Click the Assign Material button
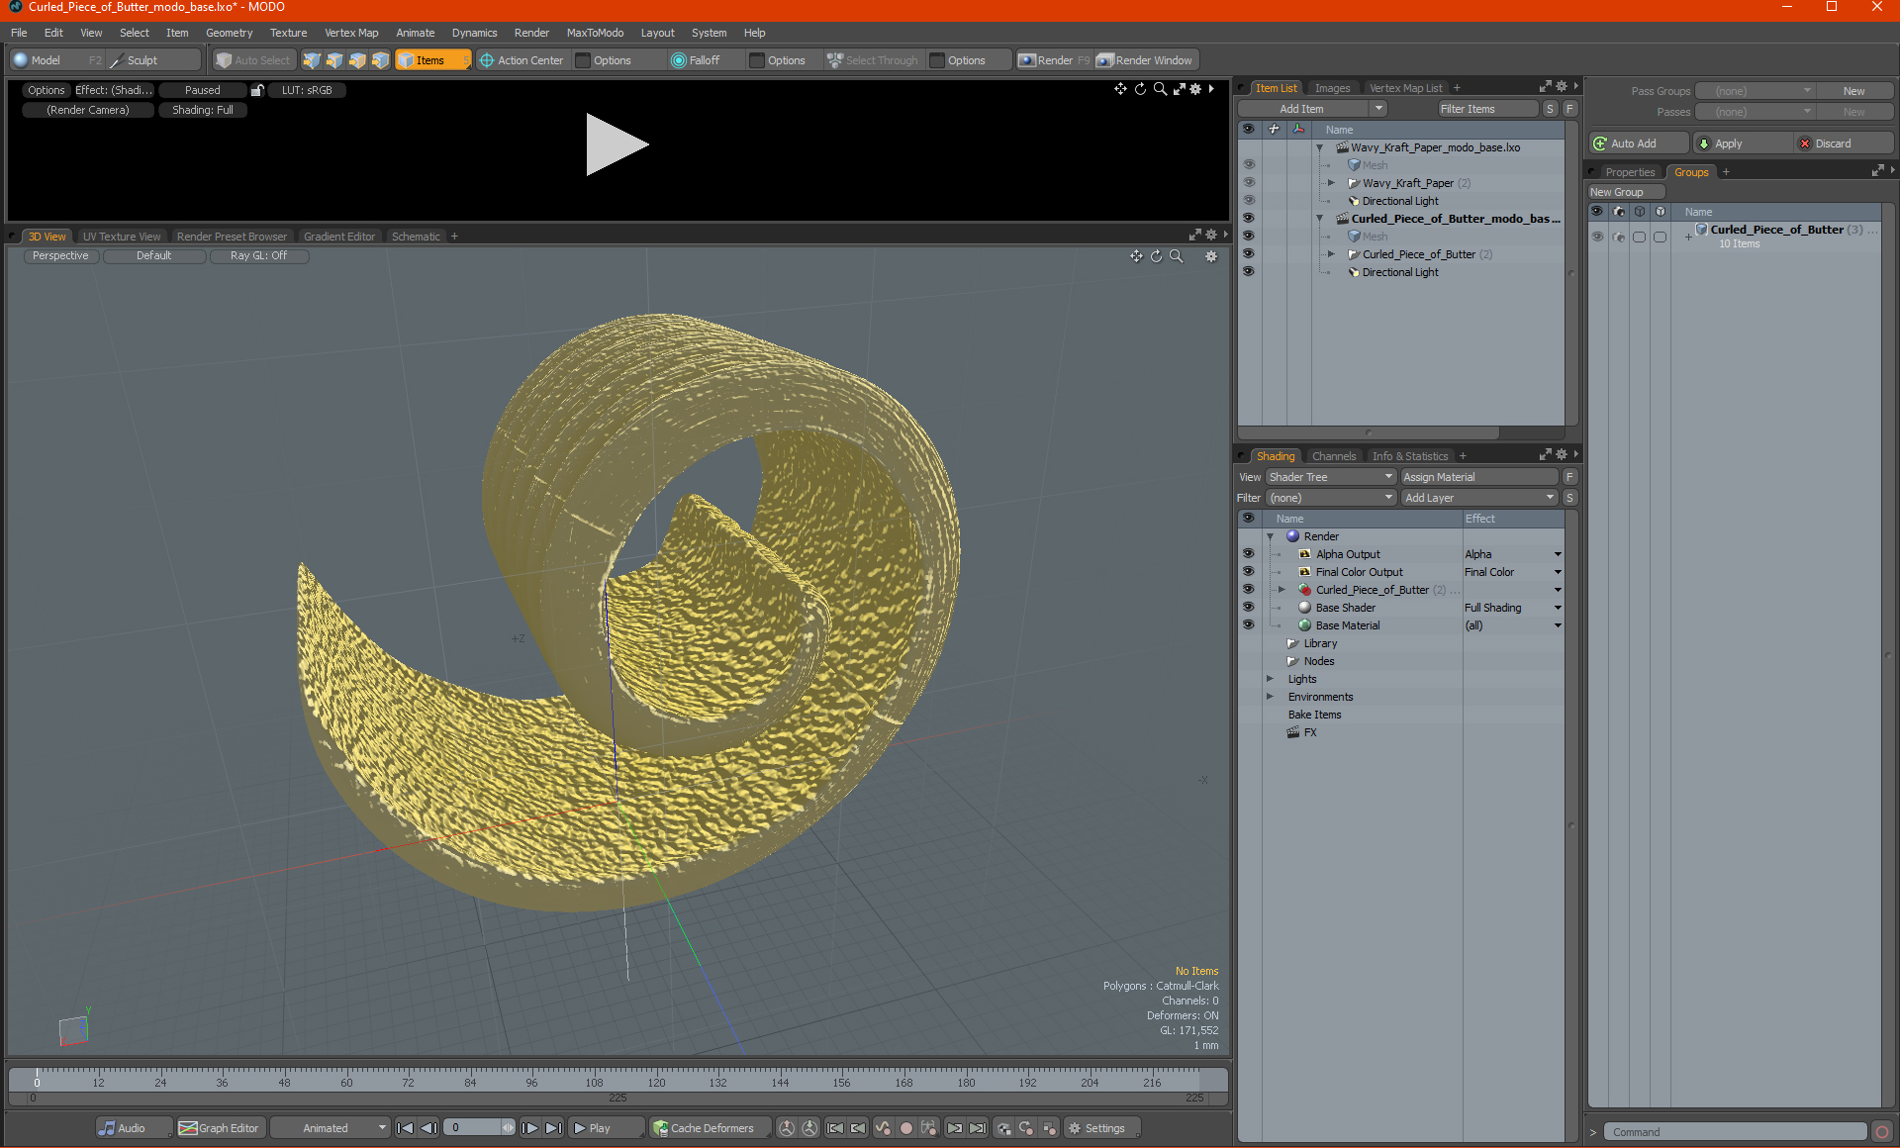This screenshot has width=1900, height=1148. [1478, 477]
